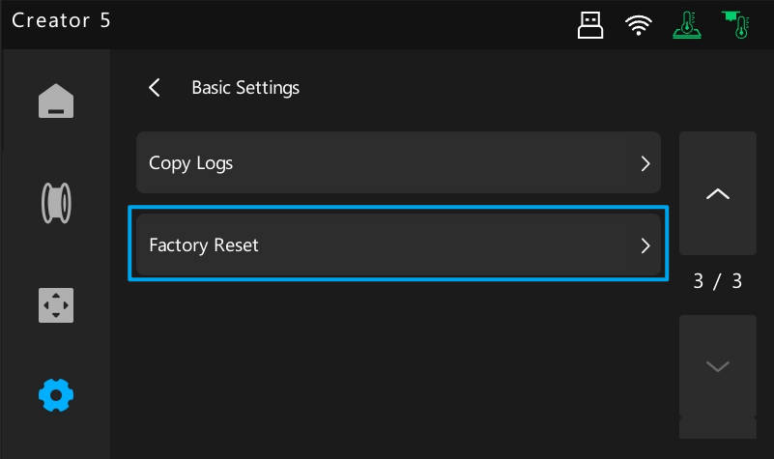774x459 pixels.
Task: Click the Basic Settings title
Action: click(x=245, y=88)
